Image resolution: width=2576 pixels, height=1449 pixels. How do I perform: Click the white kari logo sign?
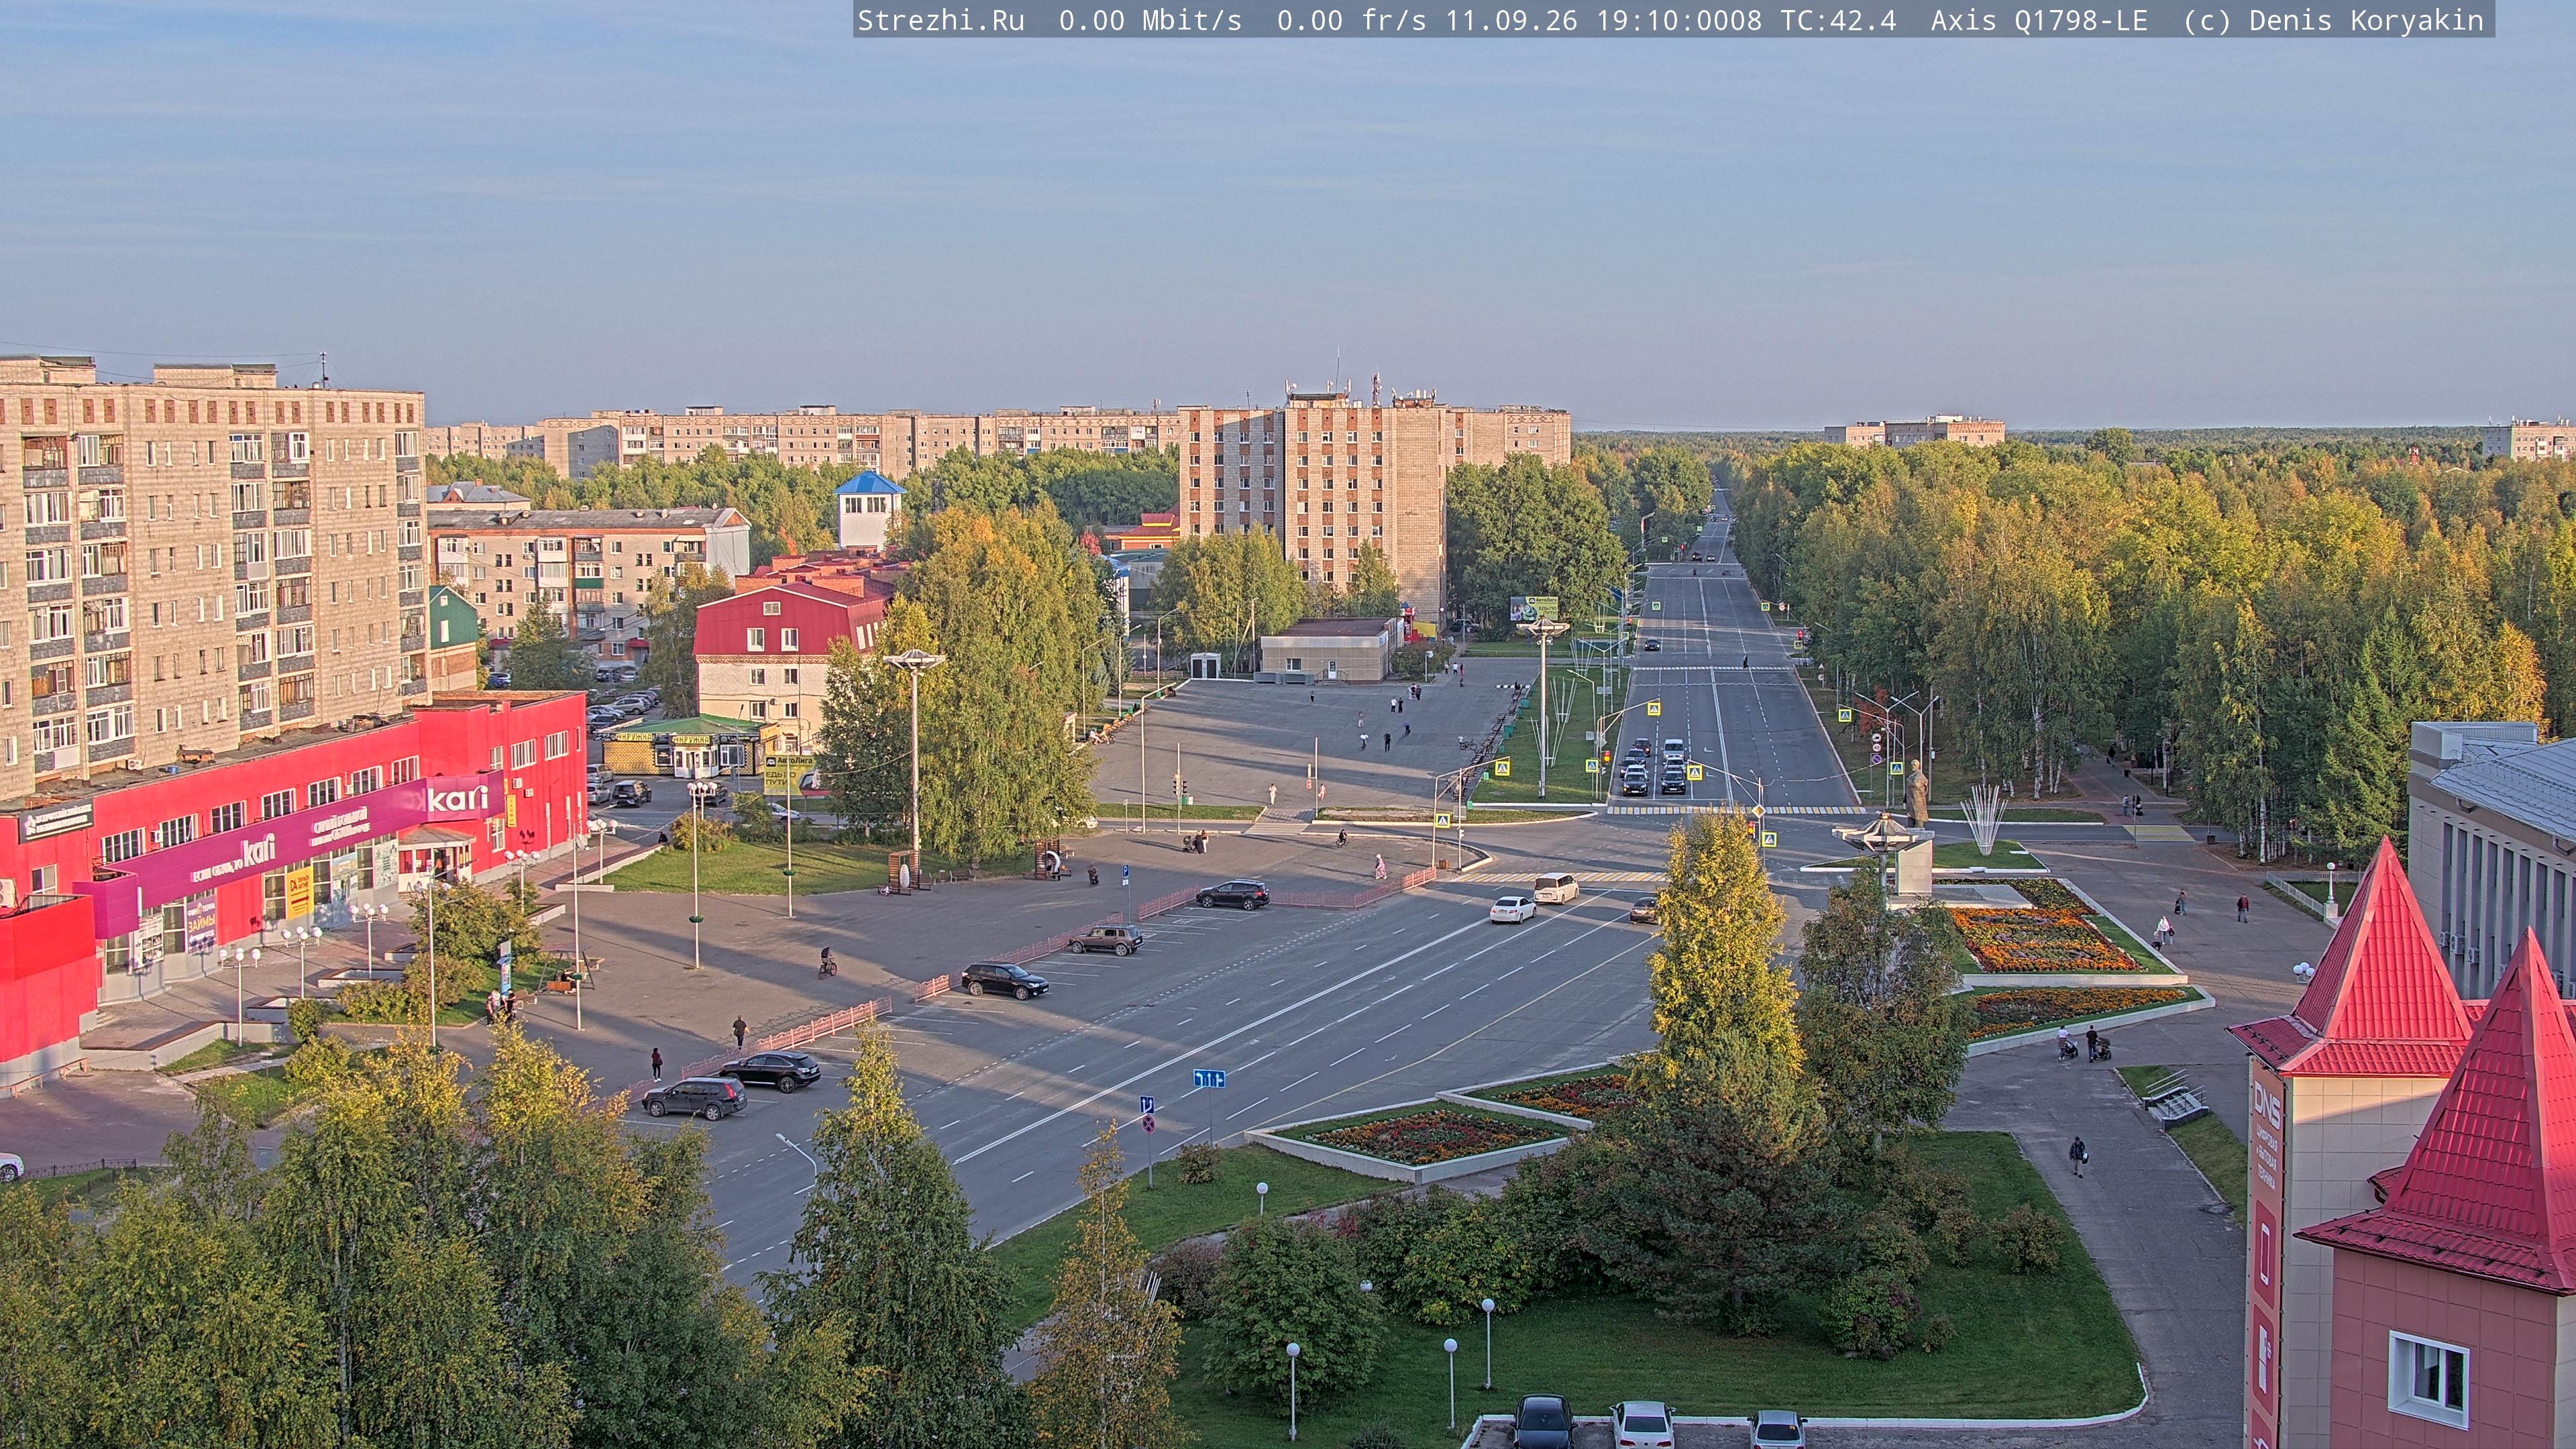tap(457, 798)
